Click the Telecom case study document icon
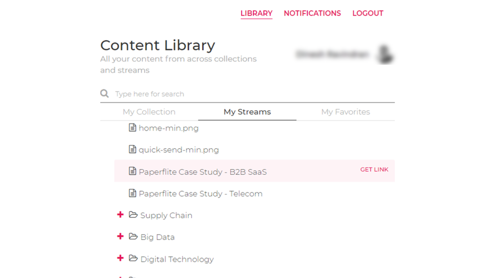 pos(132,193)
